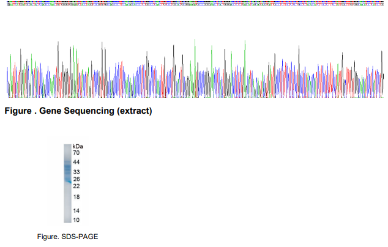Click the nucleotide base sequence strip at top
Viewport: 388px width, 247px height.
pyautogui.click(x=195, y=2)
